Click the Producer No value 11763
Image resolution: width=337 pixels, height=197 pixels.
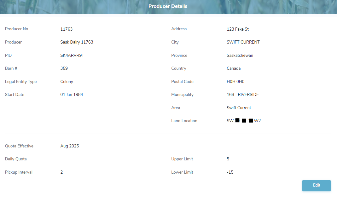[x=66, y=29]
